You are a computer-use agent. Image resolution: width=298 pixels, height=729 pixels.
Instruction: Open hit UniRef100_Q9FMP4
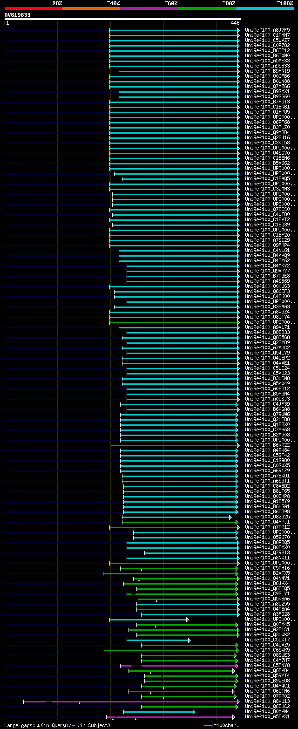pyautogui.click(x=267, y=245)
